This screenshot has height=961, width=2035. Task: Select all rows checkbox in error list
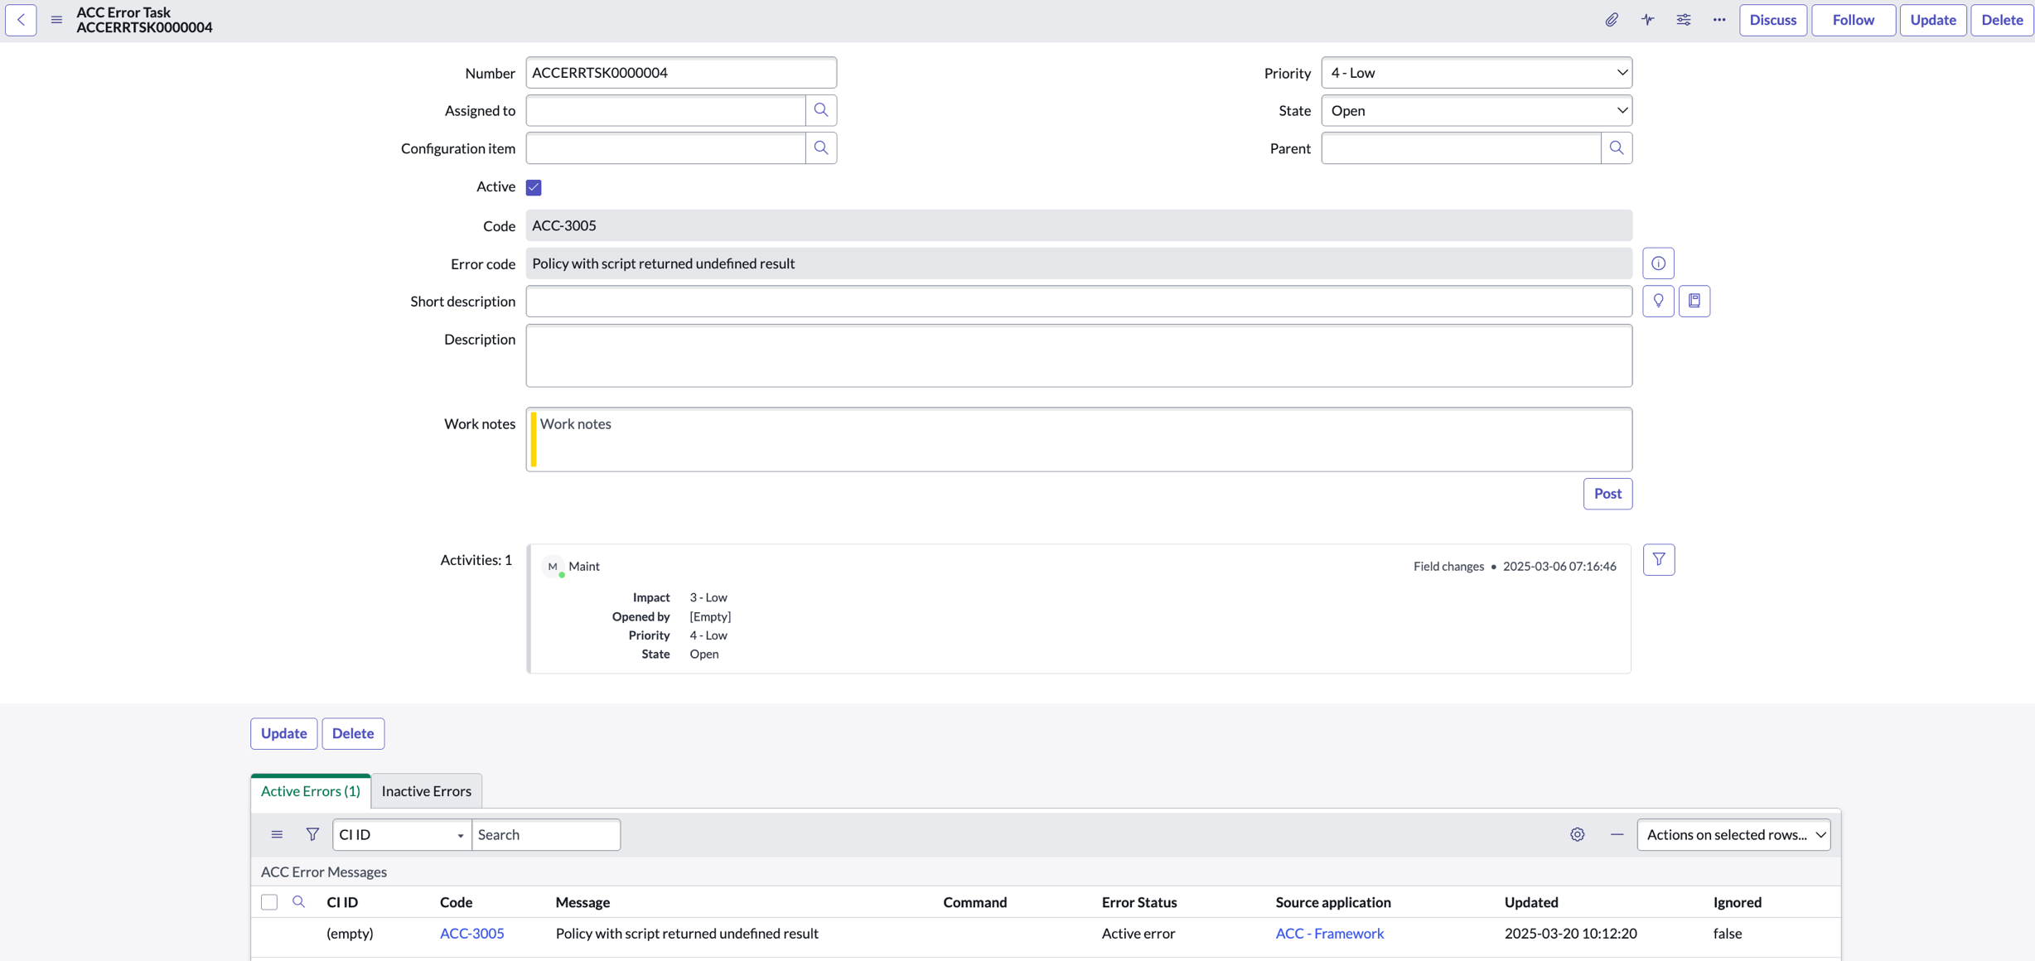pyautogui.click(x=269, y=902)
